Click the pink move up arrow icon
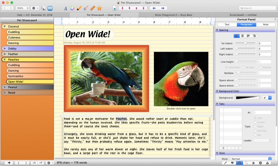This screenshot has height=166, width=278. [x=136, y=8]
